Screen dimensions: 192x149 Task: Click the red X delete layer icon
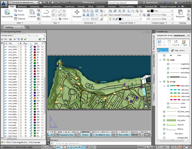click(22, 39)
